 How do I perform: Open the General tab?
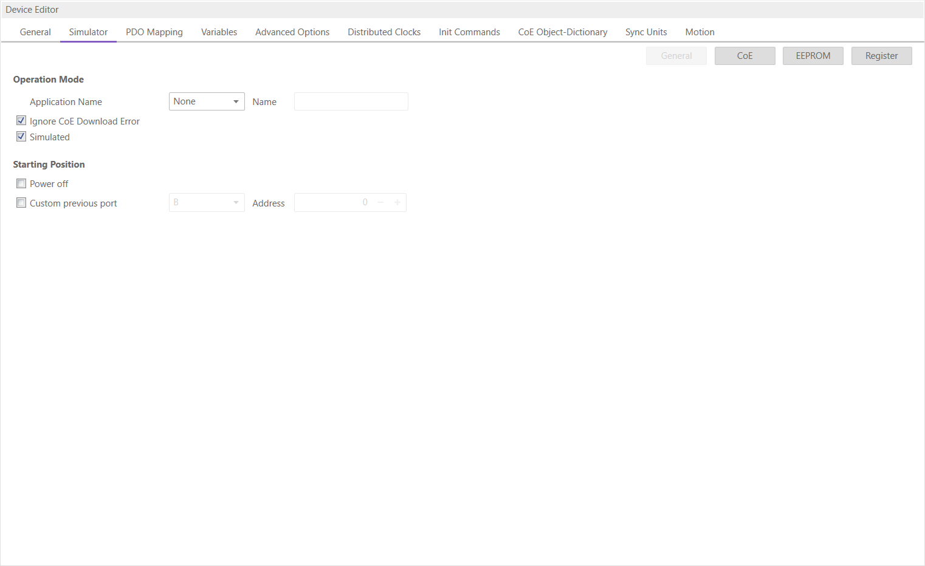(x=35, y=32)
